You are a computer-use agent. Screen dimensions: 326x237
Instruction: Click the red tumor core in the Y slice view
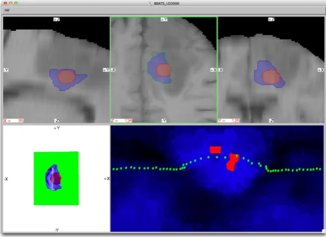(271, 77)
